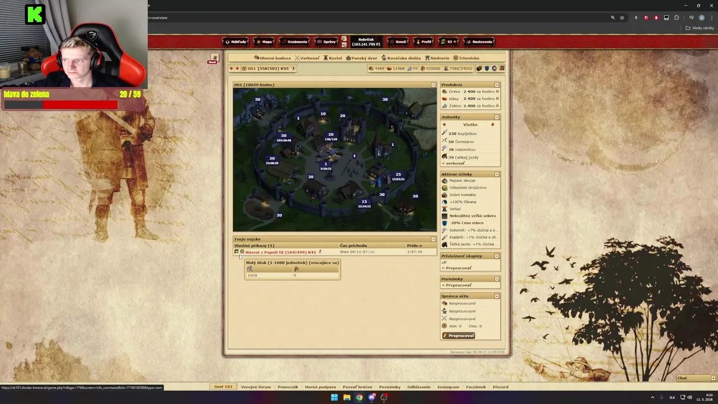The height and width of the screenshot is (404, 718).
Task: Open Oznámenia reports
Action: (x=294, y=42)
